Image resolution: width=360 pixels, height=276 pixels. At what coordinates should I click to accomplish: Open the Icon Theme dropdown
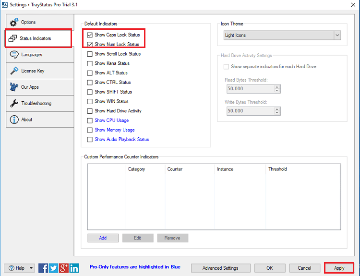pyautogui.click(x=282, y=36)
